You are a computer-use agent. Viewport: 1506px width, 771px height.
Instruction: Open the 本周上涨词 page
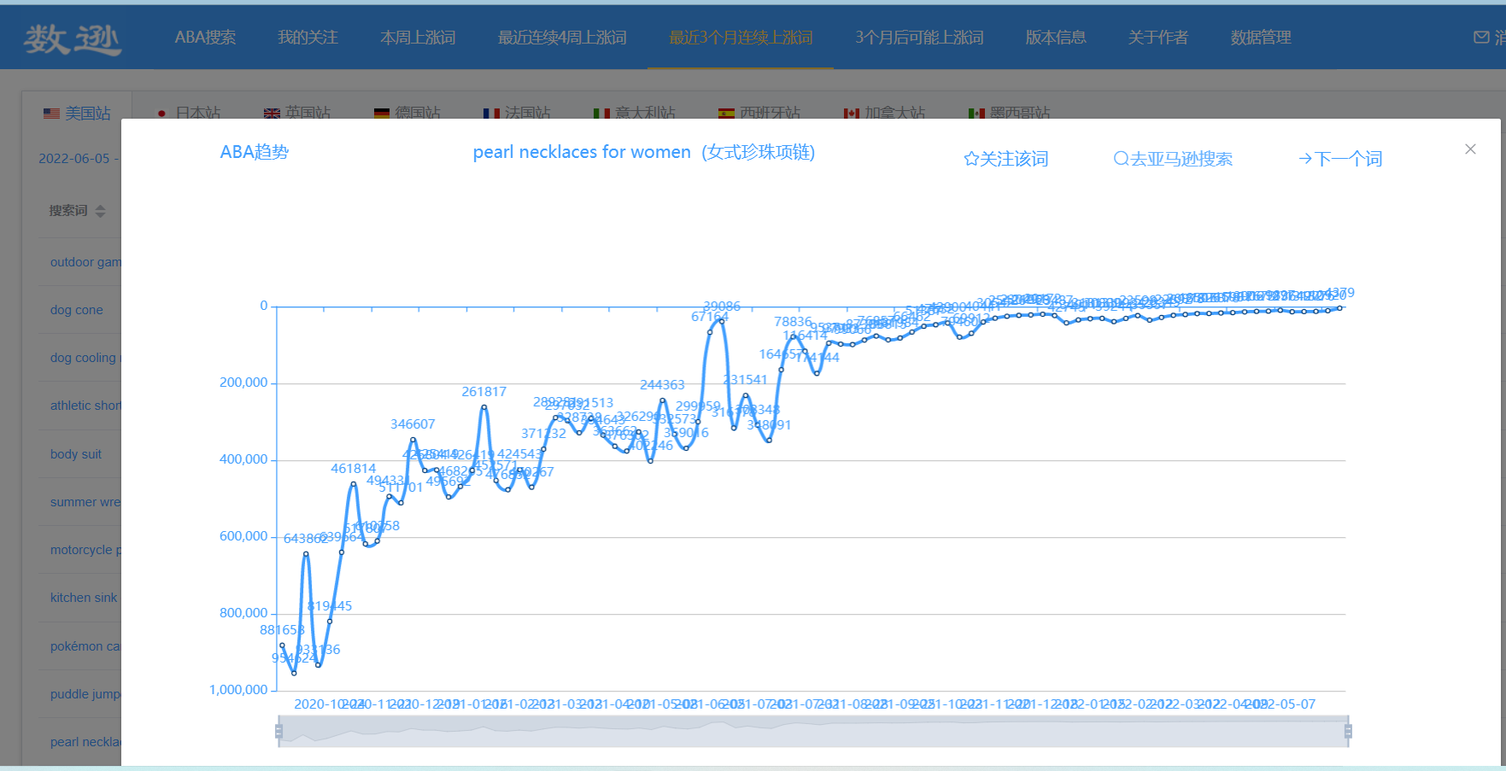[419, 38]
